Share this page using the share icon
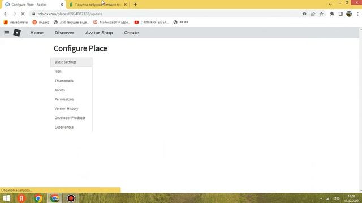The width and height of the screenshot is (362, 203). 313,14
